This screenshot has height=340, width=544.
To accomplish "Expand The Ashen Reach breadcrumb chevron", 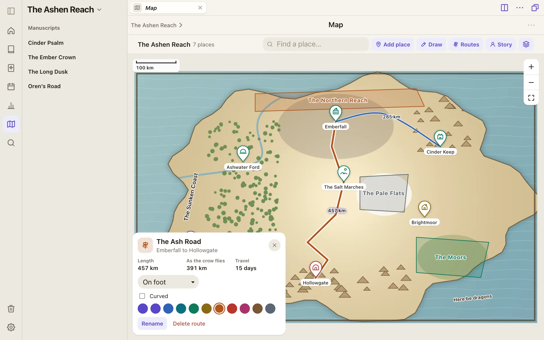I will [x=181, y=25].
